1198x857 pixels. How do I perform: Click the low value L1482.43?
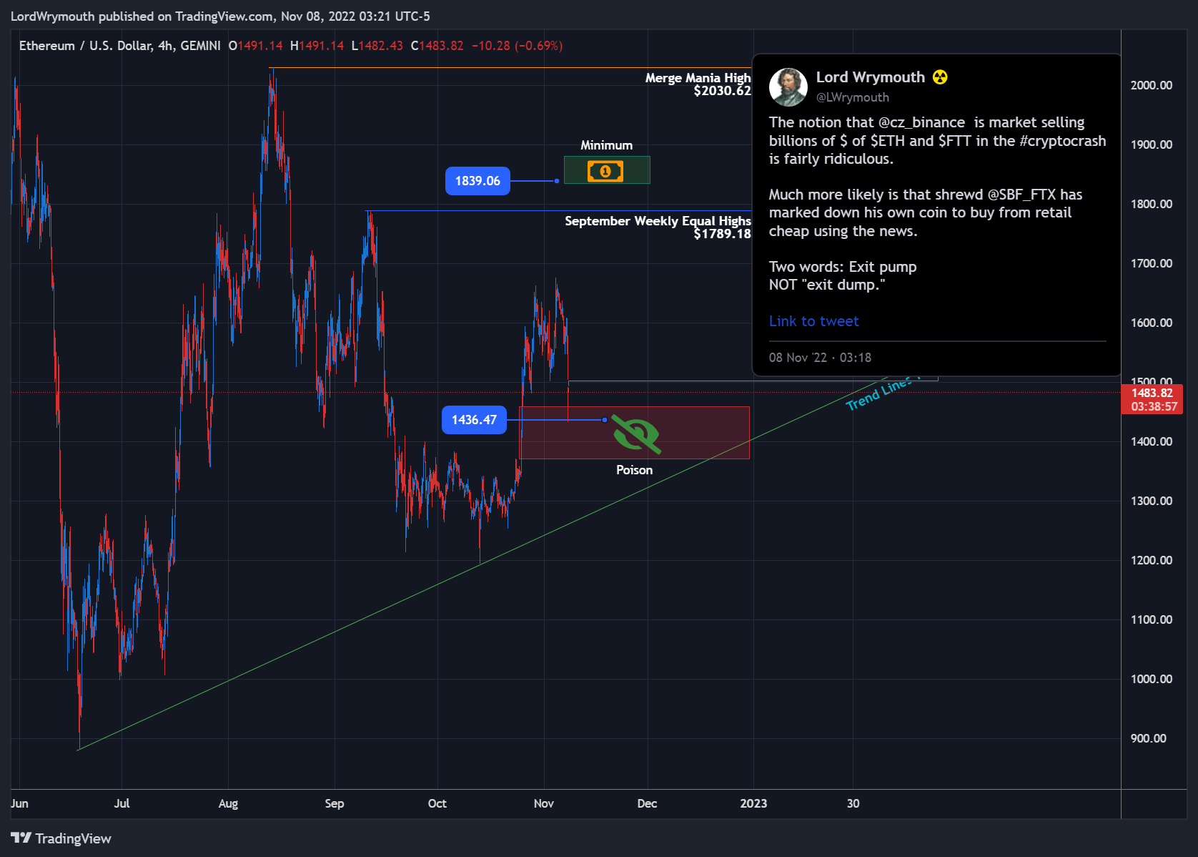tap(377, 46)
